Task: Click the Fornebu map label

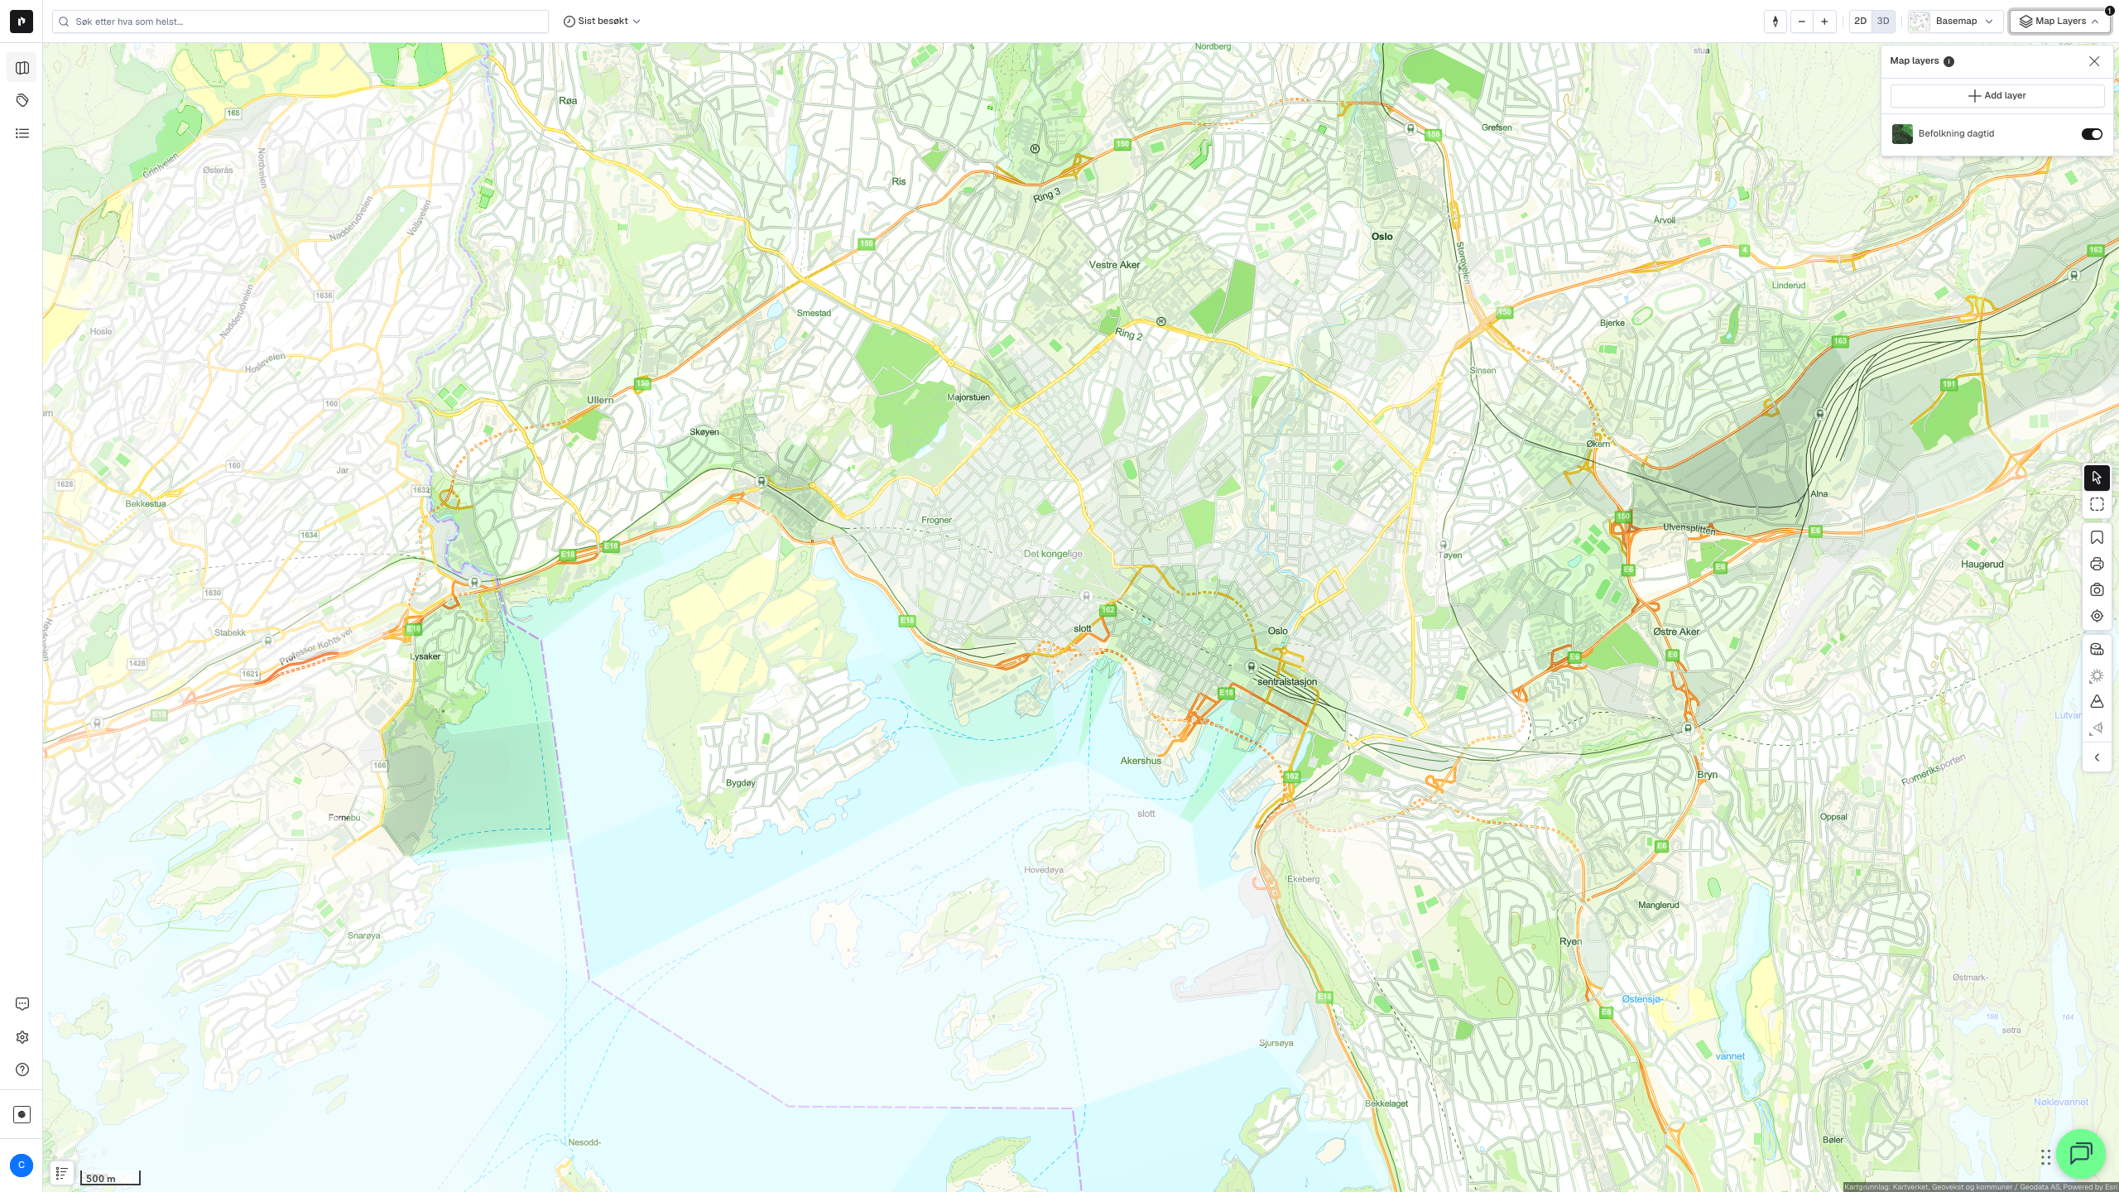Action: coord(344,818)
